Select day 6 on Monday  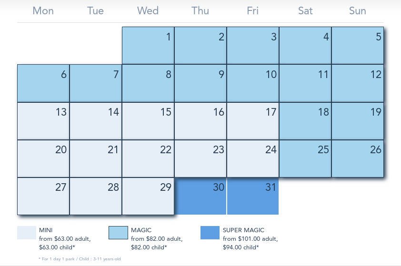(x=43, y=83)
